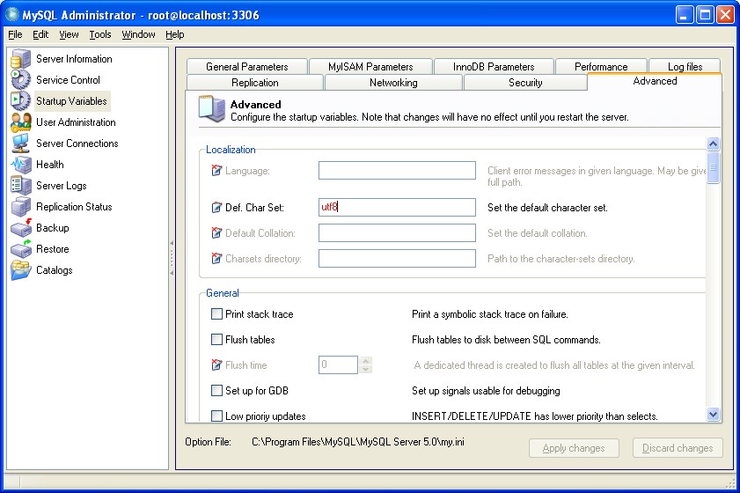Click the Health pulse icon

point(21,165)
